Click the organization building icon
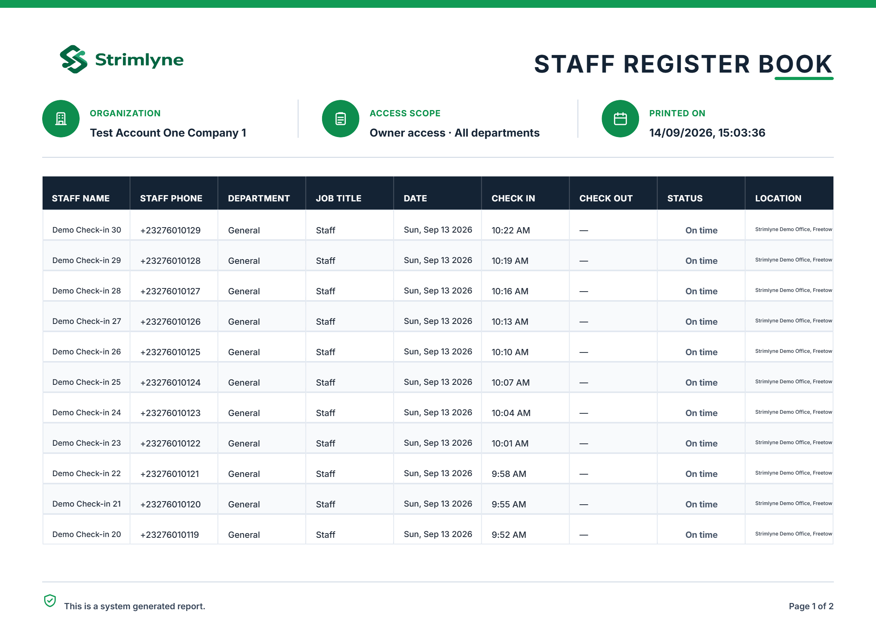Screen dimensions: 876x619 61,119
